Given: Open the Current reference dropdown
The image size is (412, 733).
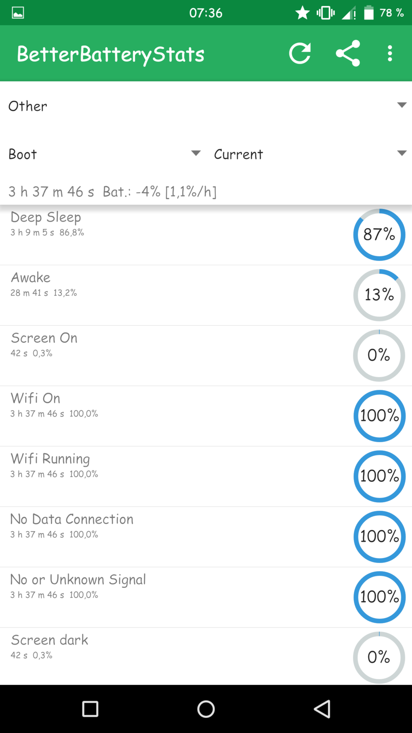Looking at the screenshot, I should pos(309,154).
